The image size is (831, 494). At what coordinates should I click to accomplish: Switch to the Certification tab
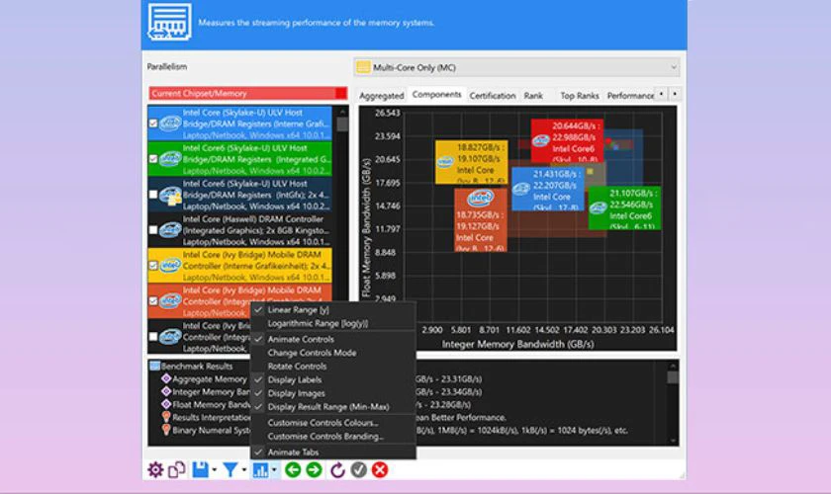click(493, 95)
